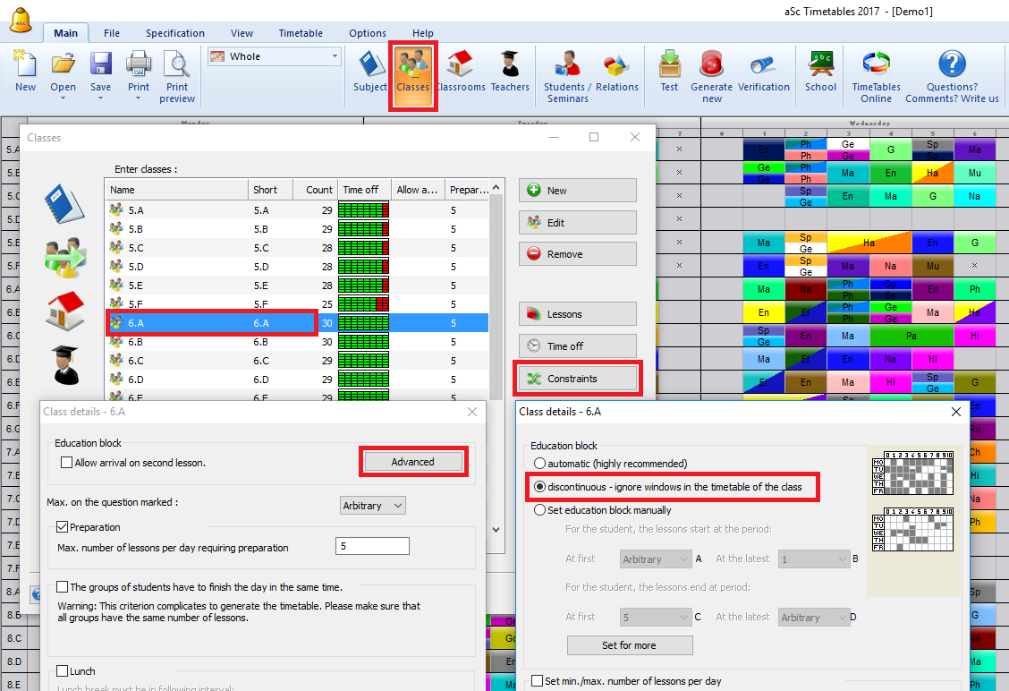Click the Set for more button
1009x691 pixels.
(x=629, y=645)
